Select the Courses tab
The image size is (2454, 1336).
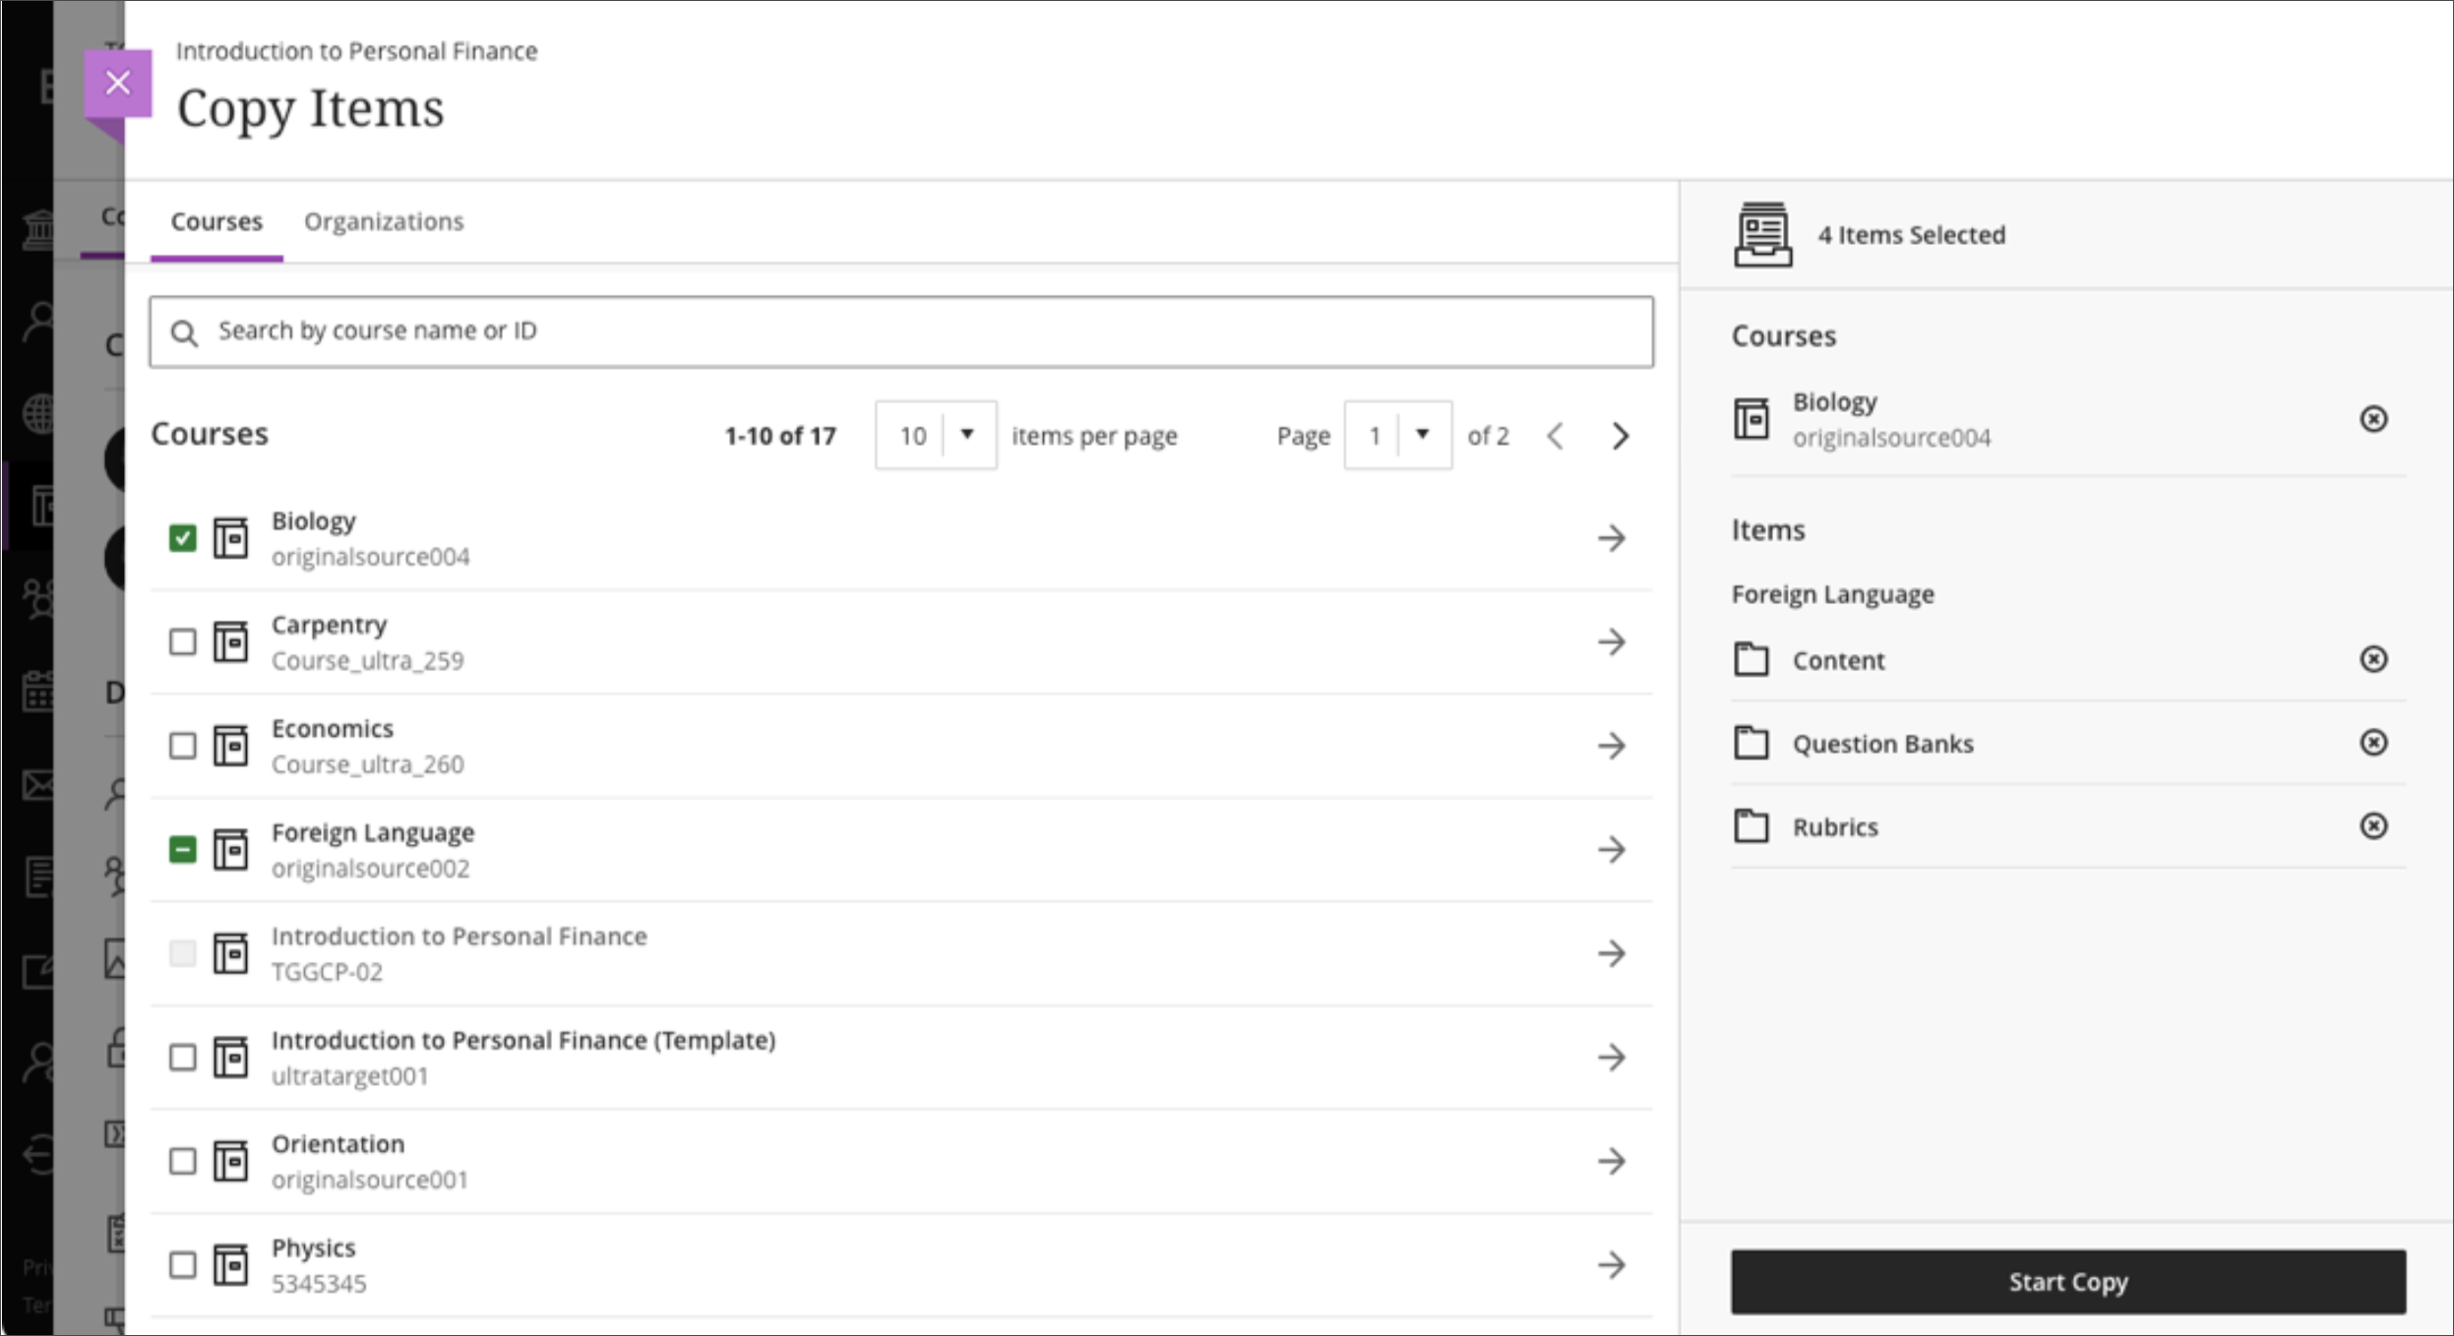[217, 220]
